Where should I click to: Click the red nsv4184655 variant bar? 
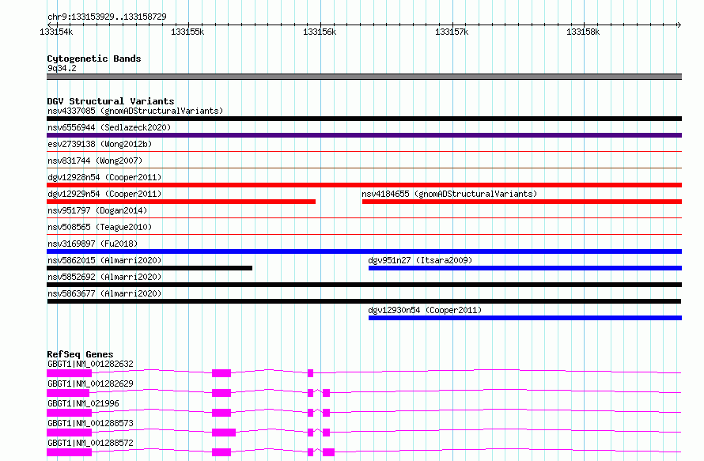(x=522, y=202)
